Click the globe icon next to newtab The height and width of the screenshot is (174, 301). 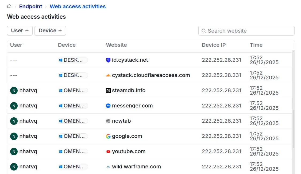108,121
